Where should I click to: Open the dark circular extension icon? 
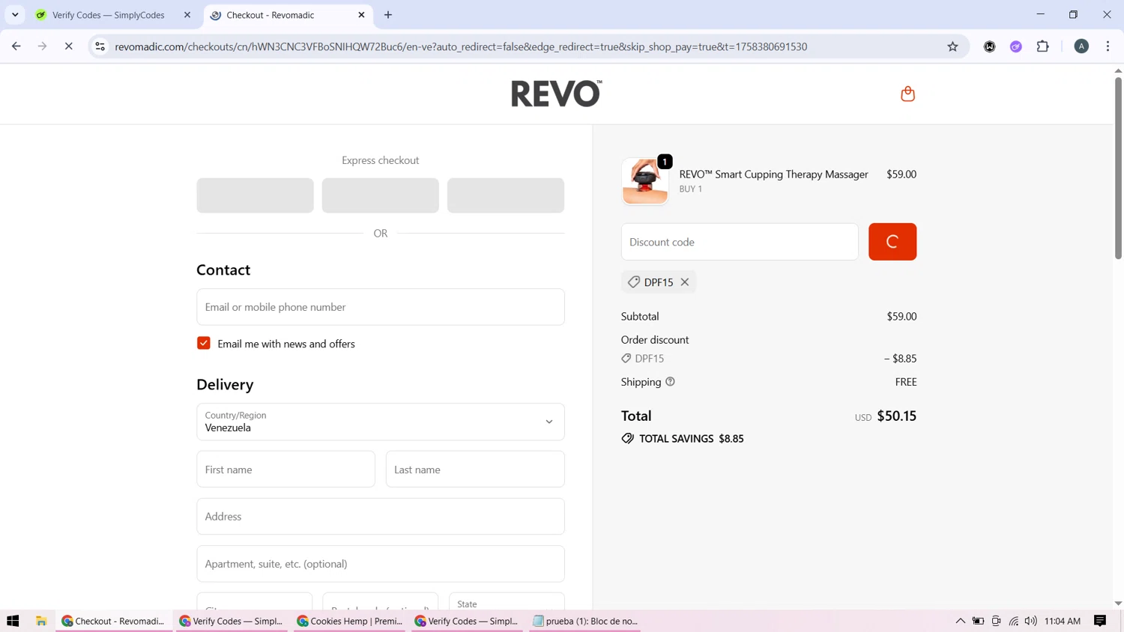[x=990, y=46]
